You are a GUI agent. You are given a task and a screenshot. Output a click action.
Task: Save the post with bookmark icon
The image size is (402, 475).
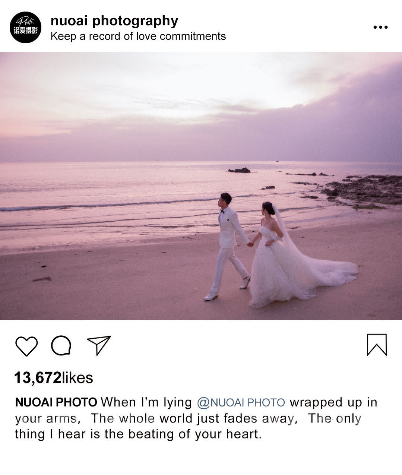[377, 345]
